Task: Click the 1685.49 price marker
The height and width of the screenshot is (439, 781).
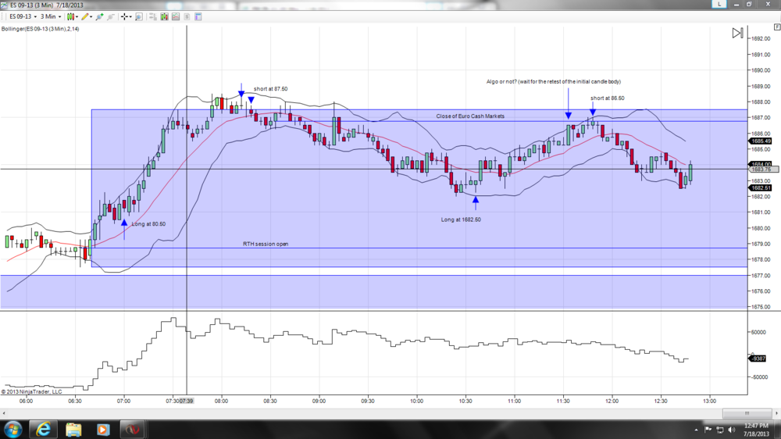Action: coord(761,141)
